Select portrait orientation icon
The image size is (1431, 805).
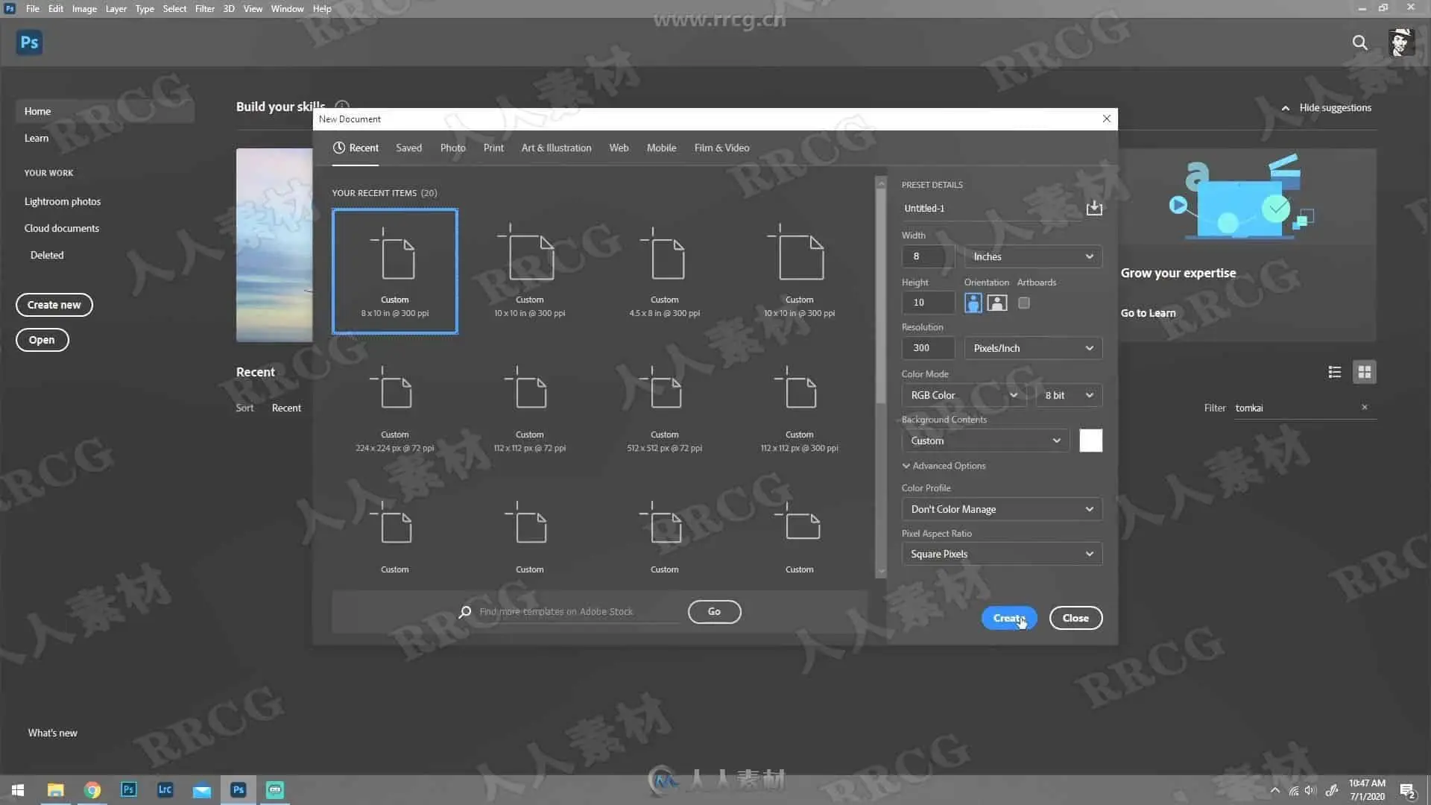point(973,303)
